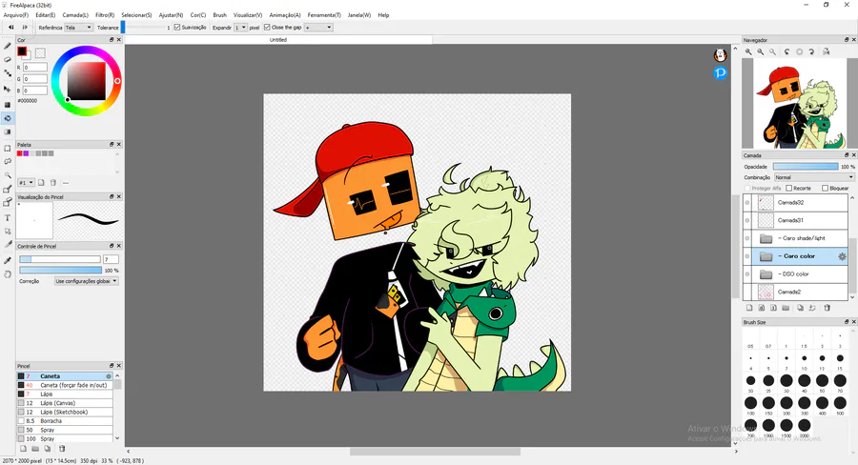The width and height of the screenshot is (858, 465).
Task: Add new brush in Pincel panel
Action: [x=24, y=449]
